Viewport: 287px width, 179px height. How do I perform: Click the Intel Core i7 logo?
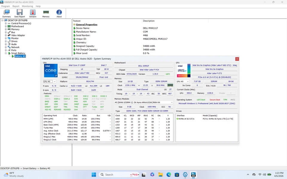[x=51, y=70]
